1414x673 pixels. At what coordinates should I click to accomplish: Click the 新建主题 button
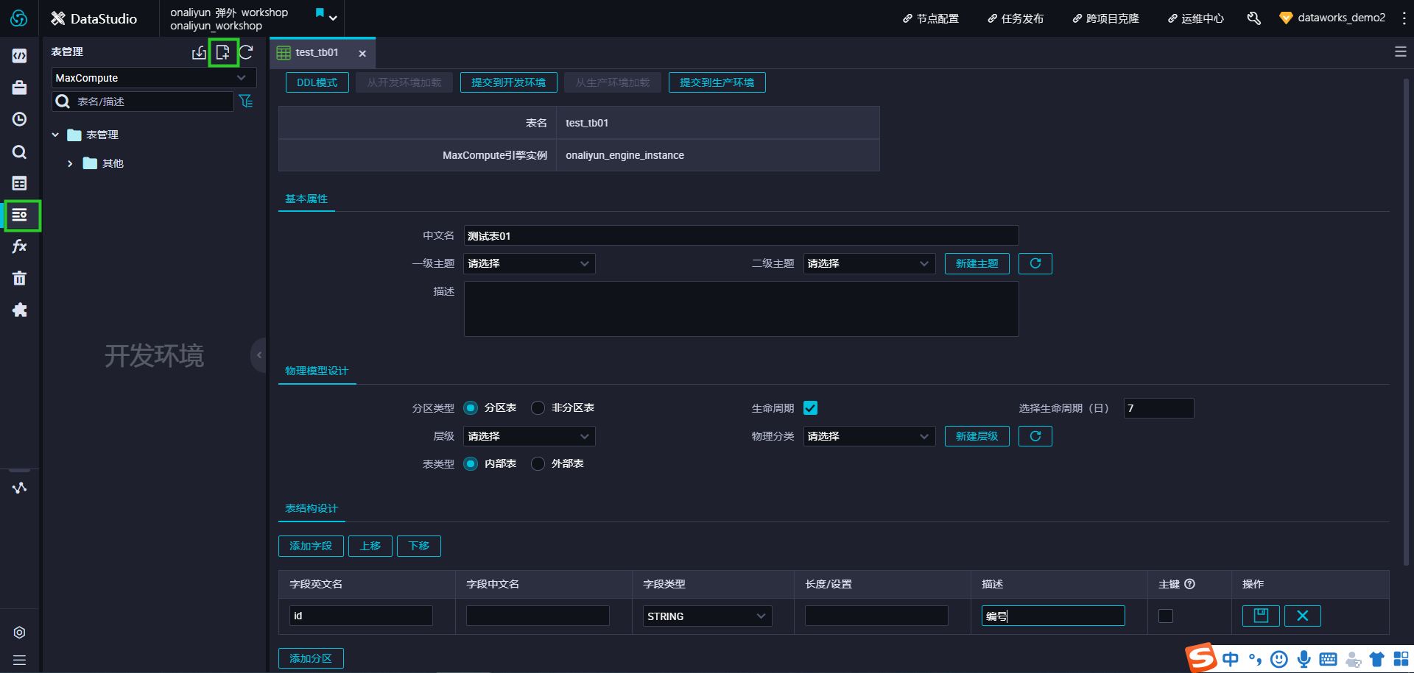point(977,263)
